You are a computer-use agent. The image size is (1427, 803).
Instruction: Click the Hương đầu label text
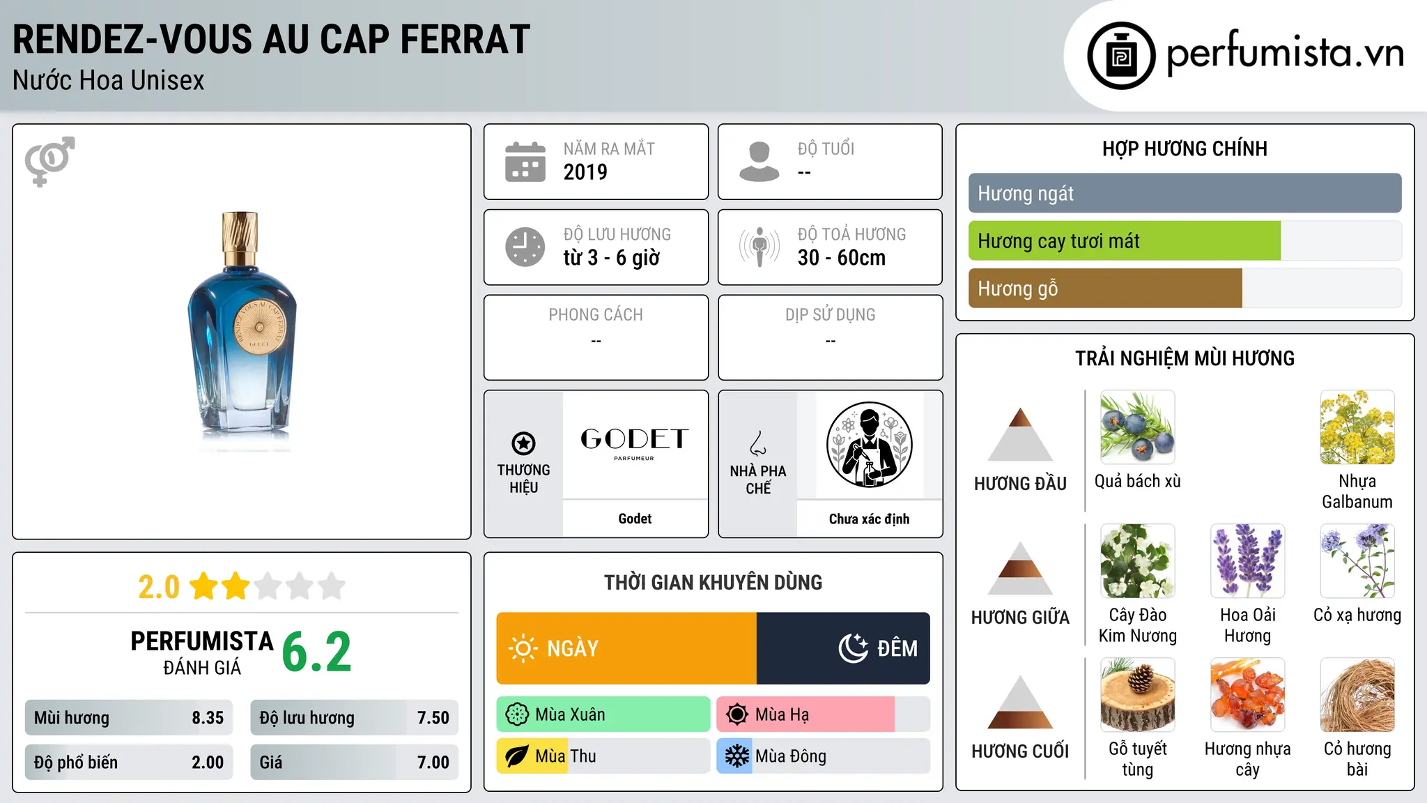1020,483
